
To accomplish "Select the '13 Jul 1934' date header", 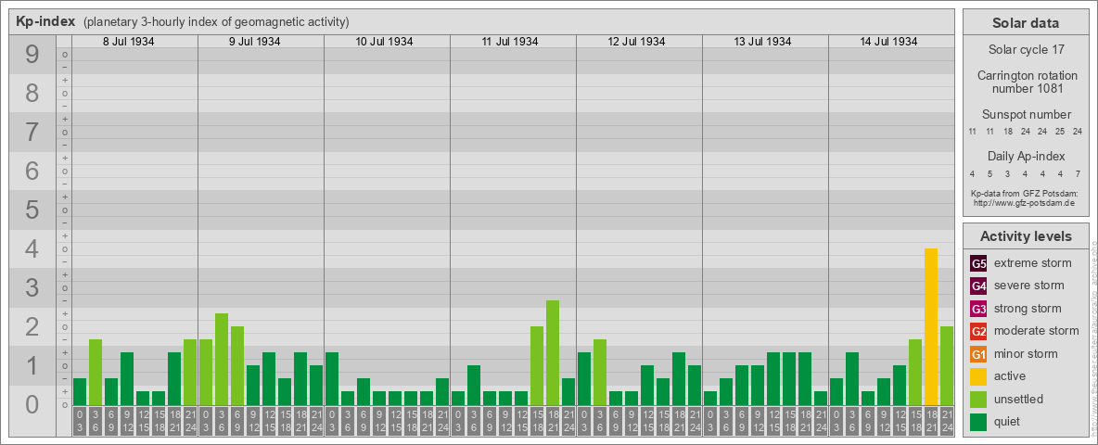I will point(762,42).
